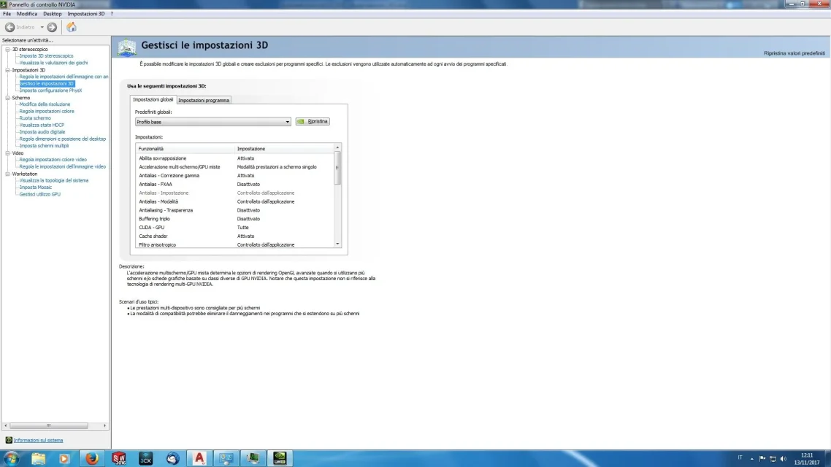Viewport: 831px width, 467px height.
Task: Open Thunderbird from the taskbar
Action: click(173, 458)
